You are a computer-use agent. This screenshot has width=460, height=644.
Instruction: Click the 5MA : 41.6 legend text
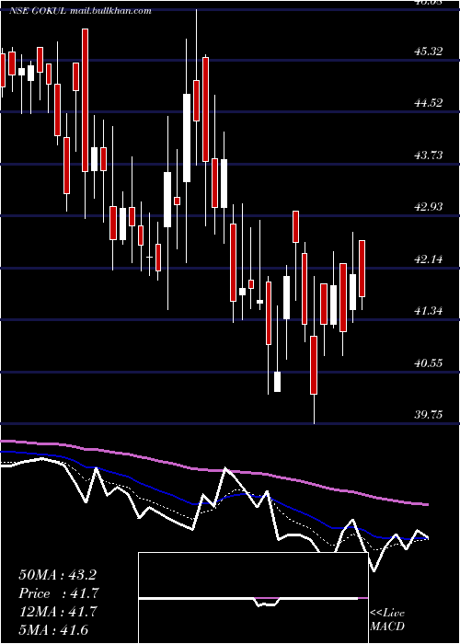pyautogui.click(x=53, y=629)
